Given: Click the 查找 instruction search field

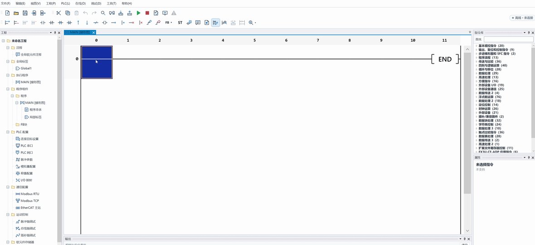Looking at the screenshot, I should click(x=508, y=39).
